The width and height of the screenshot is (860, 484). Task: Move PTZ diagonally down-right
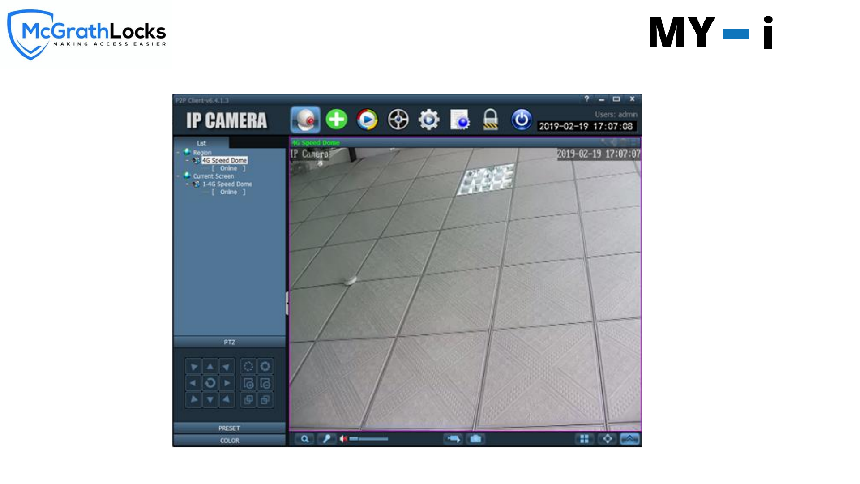pos(227,399)
